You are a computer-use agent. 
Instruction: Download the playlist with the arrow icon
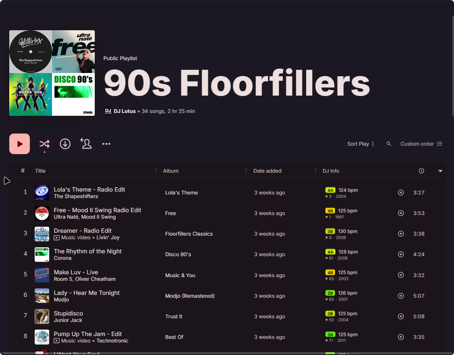click(x=65, y=144)
